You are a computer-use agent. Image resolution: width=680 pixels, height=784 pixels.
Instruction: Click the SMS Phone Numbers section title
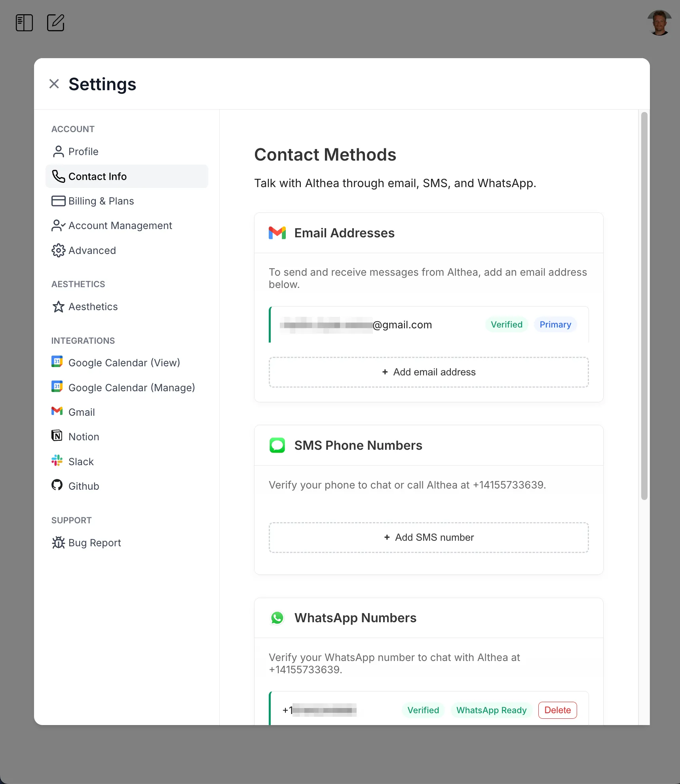(358, 445)
